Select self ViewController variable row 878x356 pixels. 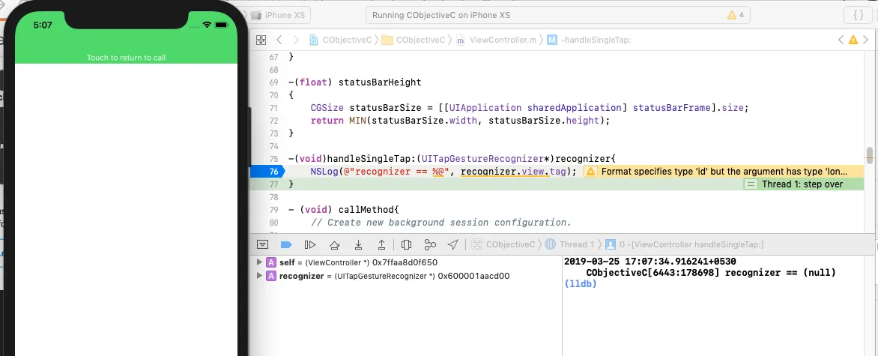(408, 262)
